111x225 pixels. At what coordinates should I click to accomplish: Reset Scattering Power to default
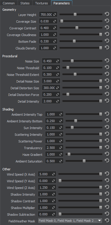point(107,141)
